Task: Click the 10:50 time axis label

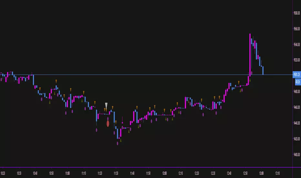Action: click(51, 173)
